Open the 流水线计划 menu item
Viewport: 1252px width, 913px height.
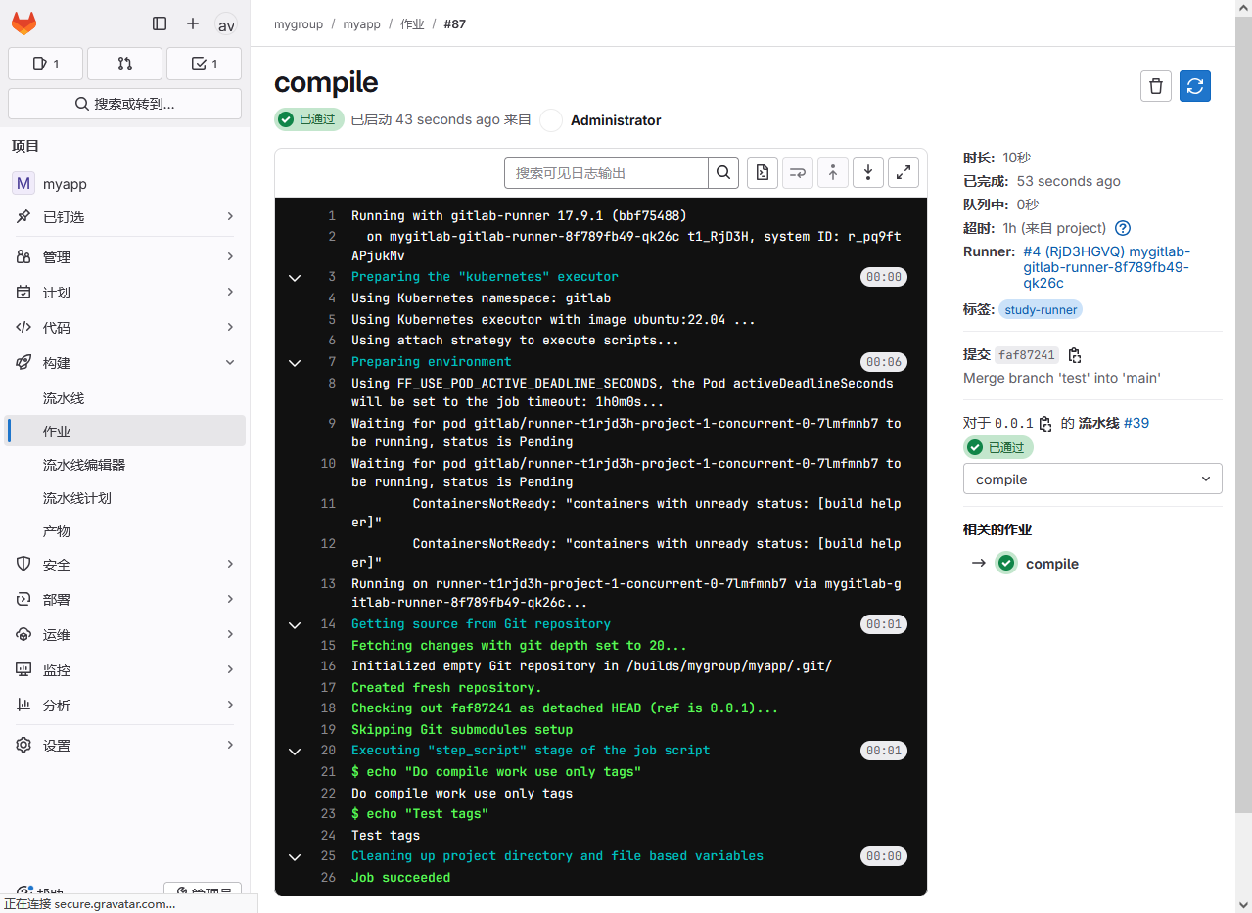124,498
